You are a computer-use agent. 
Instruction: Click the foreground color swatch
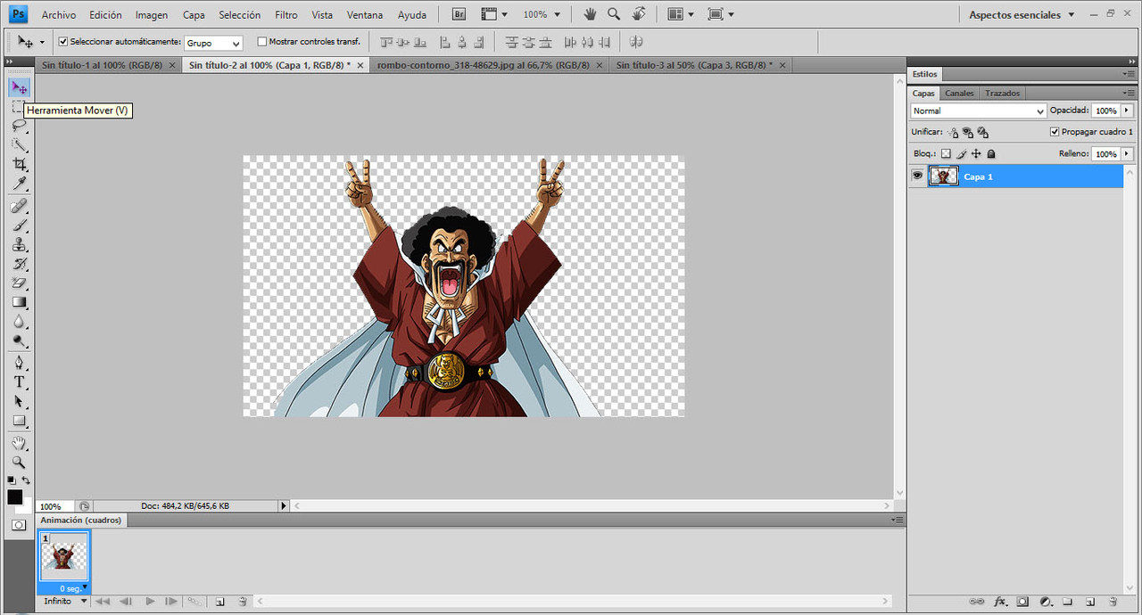(15, 497)
